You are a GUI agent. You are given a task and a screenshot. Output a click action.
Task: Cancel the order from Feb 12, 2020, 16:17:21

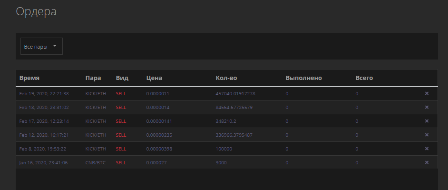427,135
